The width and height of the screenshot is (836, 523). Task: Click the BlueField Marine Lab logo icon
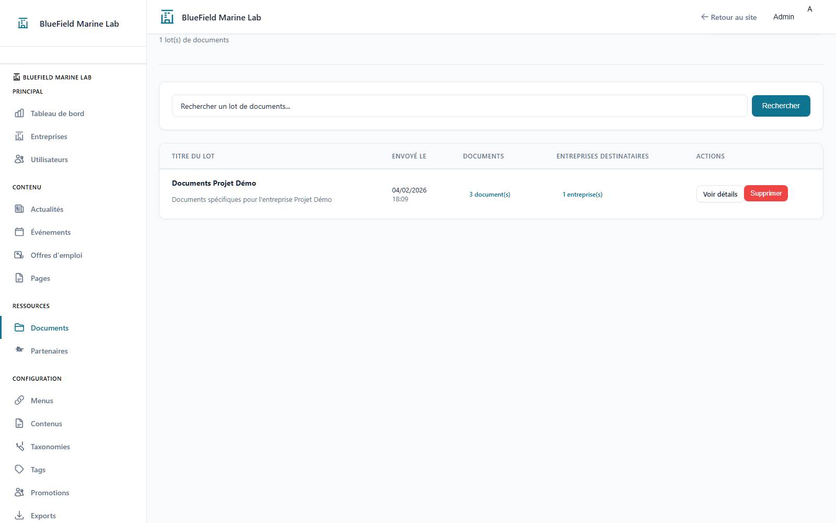22,23
